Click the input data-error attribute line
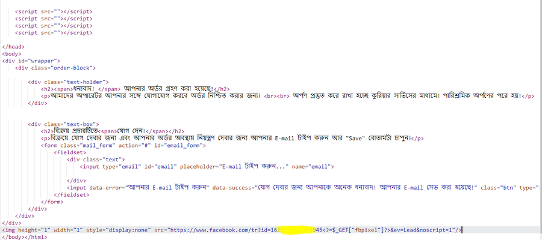 point(139,187)
